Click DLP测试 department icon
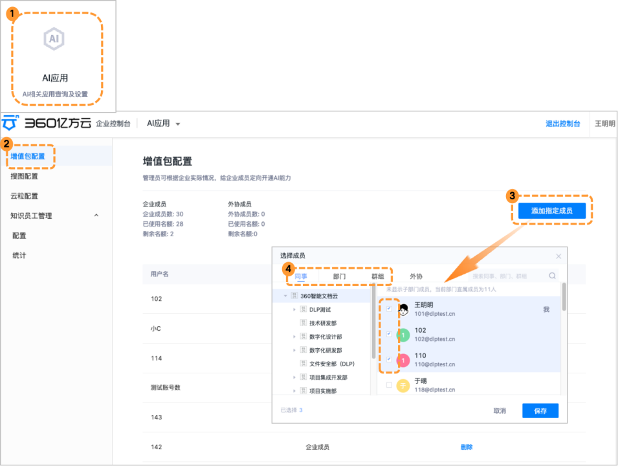Viewport: 618px width, 466px height. 303,309
